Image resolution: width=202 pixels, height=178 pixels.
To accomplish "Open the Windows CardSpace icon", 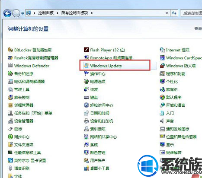I will coord(162,58).
